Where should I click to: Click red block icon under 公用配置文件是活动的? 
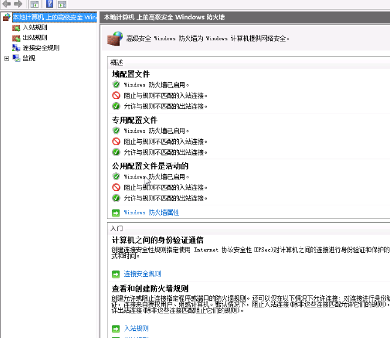pyautogui.click(x=116, y=187)
